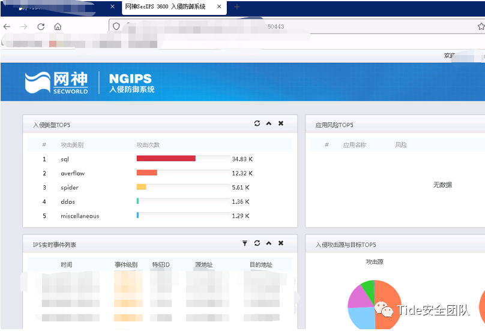Reload the page with browser refresh icon
The width and height of the screenshot is (485, 331).
41,26
